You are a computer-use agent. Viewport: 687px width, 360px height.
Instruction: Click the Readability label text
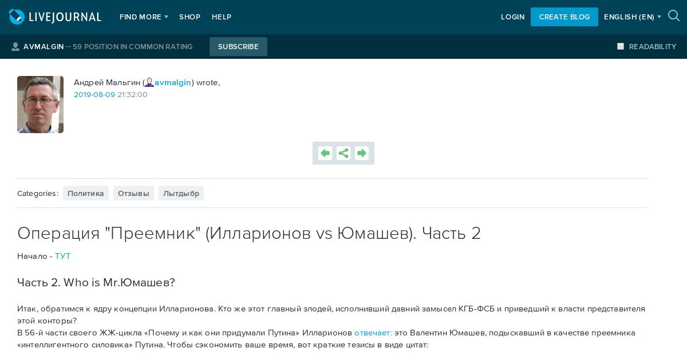click(653, 47)
